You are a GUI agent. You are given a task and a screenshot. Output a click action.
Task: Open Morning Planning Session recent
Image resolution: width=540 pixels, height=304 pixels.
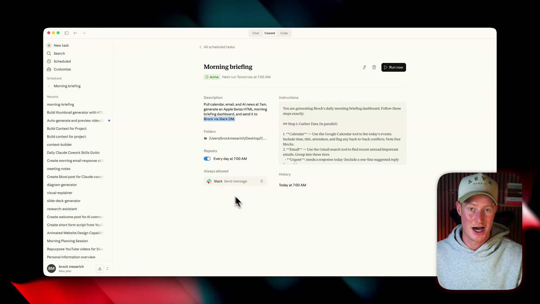point(67,241)
